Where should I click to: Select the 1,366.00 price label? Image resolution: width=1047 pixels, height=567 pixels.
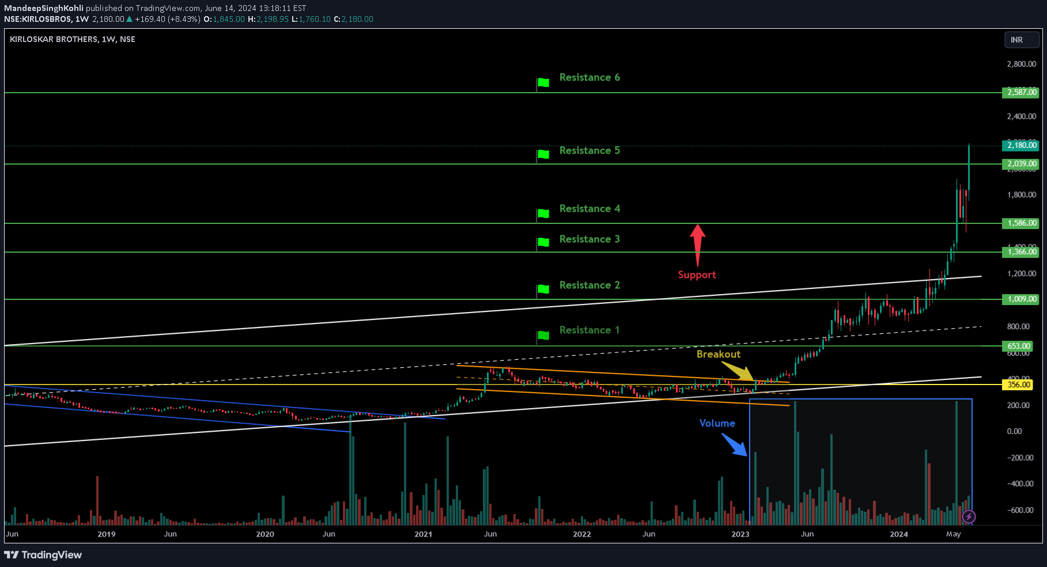coord(1021,252)
